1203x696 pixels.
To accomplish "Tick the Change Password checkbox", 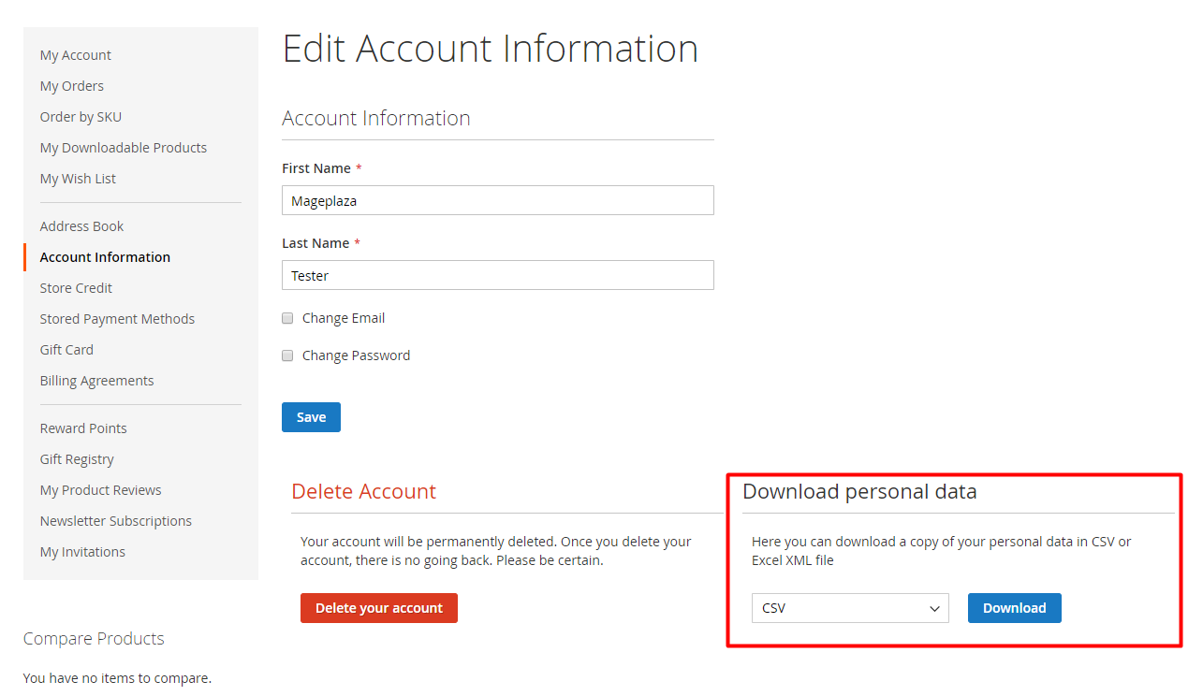I will (287, 355).
